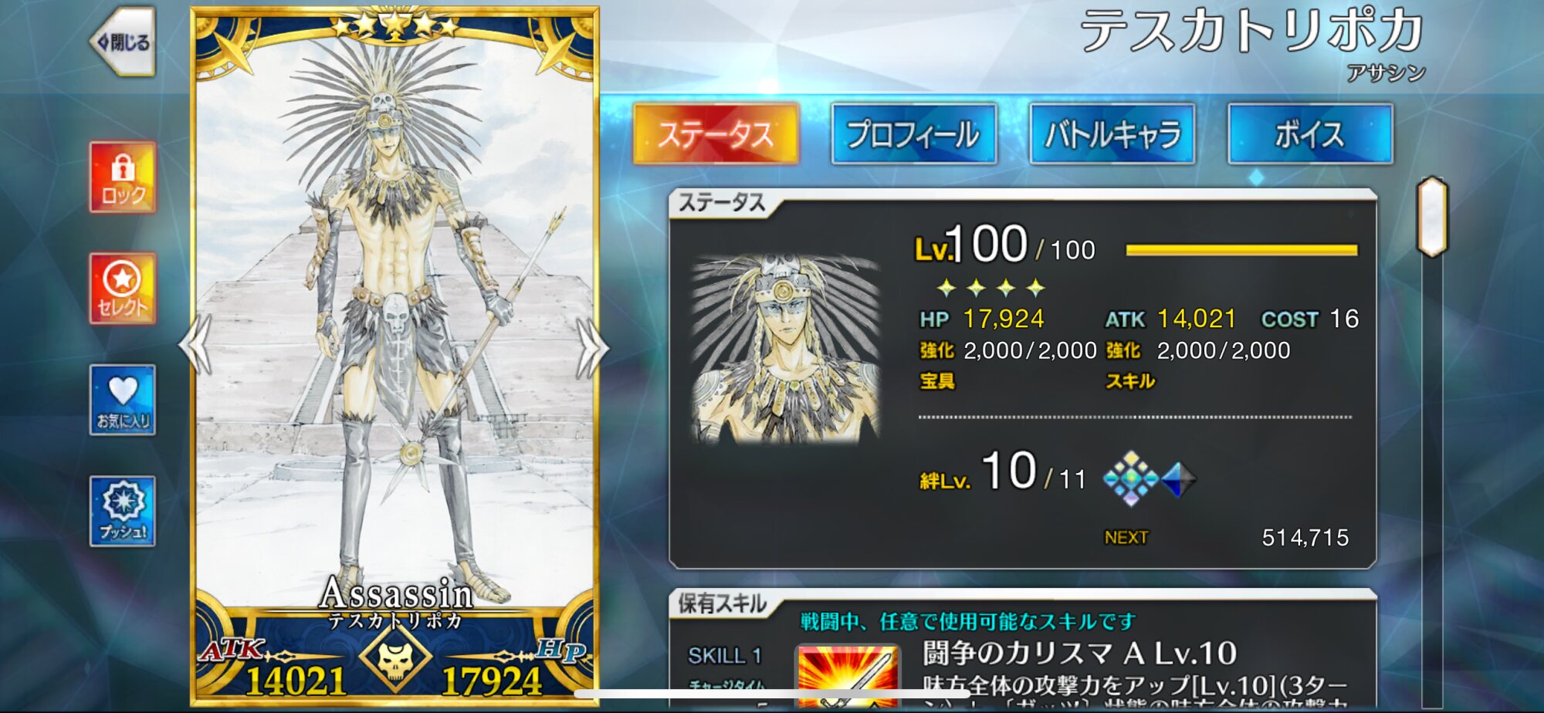Tap the blue bond gem icon
The width and height of the screenshot is (1544, 713).
(x=1178, y=479)
